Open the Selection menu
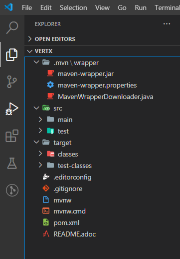Screen dimensions: 180x259 [73, 7]
